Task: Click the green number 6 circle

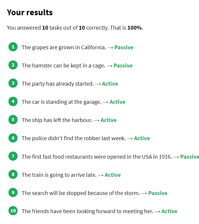Action: tap(13, 138)
